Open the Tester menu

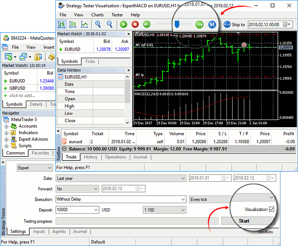[117, 15]
